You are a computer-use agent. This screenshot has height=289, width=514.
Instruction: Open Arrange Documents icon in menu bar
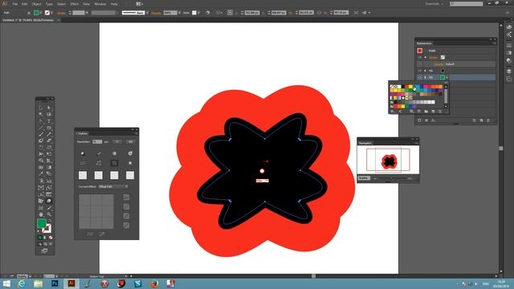[x=139, y=4]
